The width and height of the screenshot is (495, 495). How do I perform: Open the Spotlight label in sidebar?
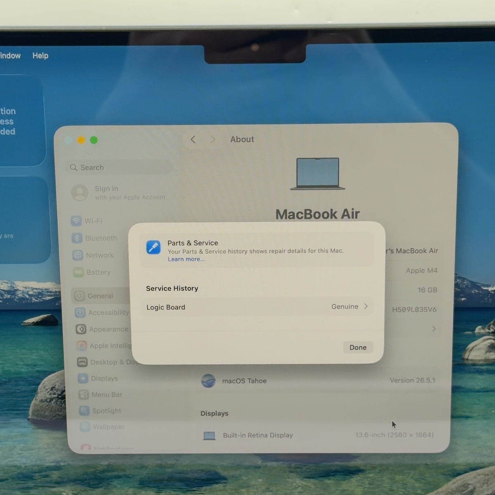coord(107,411)
